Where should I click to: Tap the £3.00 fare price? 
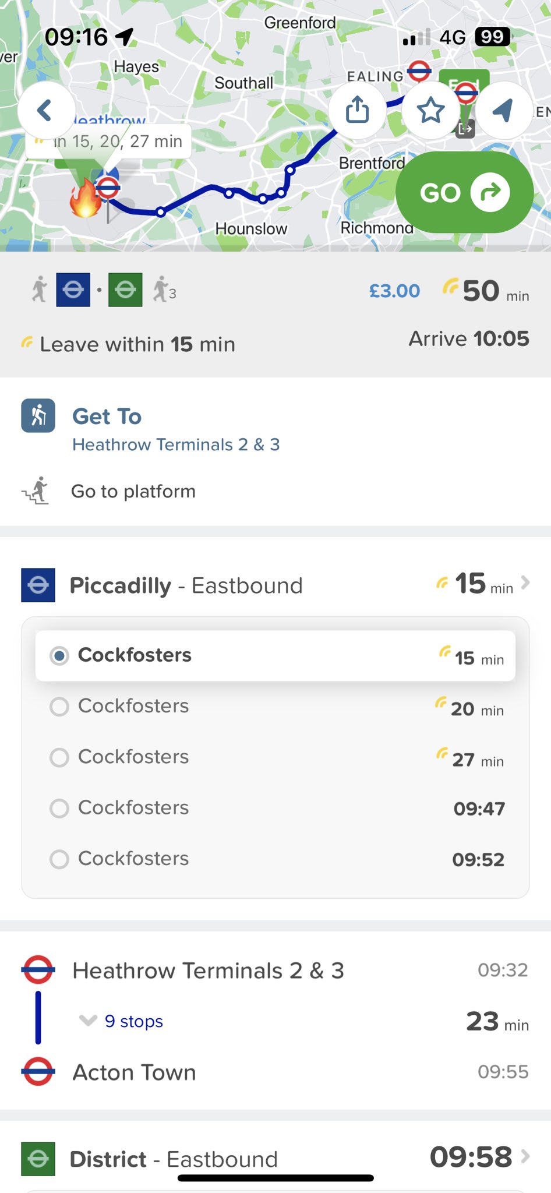coord(394,291)
